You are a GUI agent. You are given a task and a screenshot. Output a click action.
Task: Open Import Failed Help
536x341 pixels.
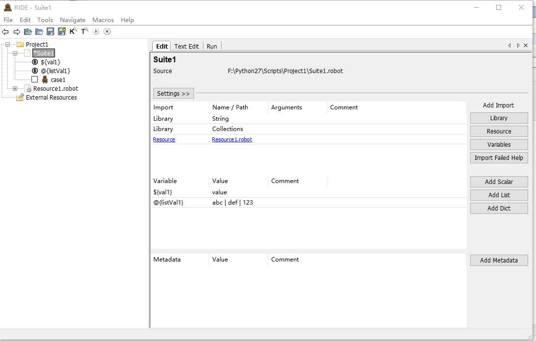point(499,157)
